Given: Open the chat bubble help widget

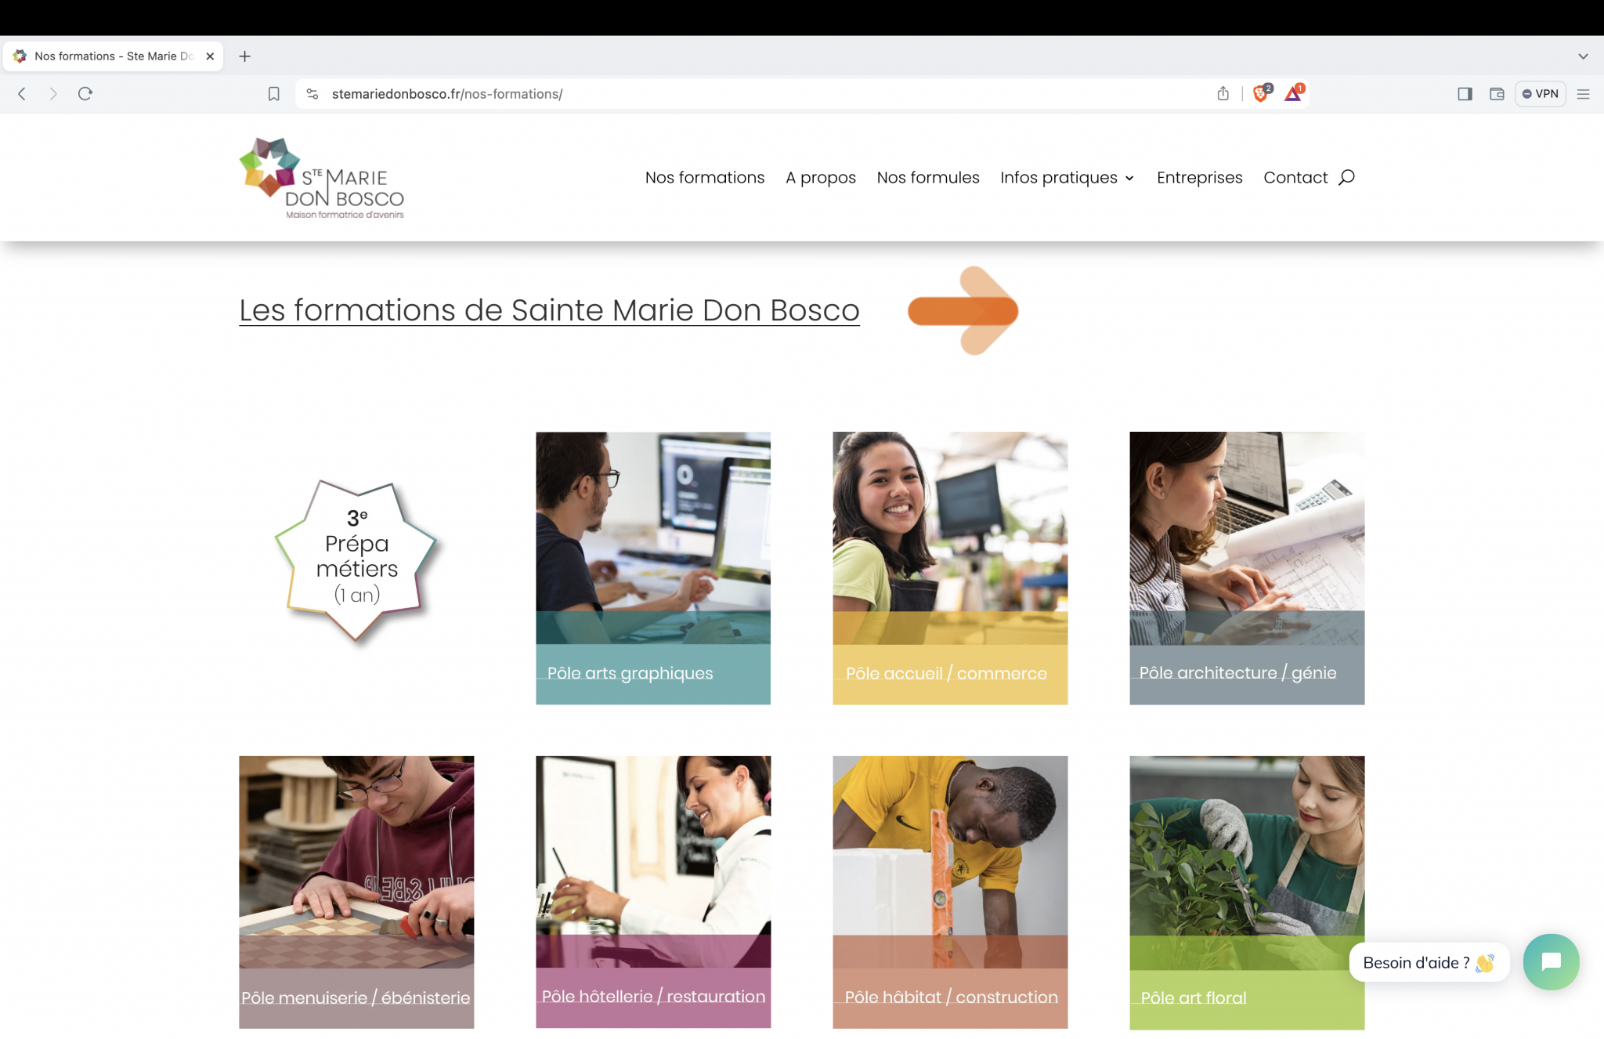Looking at the screenshot, I should point(1551,961).
